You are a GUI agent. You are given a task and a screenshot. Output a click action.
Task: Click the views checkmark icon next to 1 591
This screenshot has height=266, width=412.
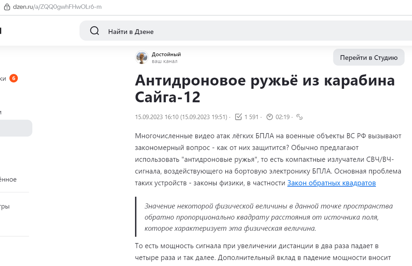pyautogui.click(x=238, y=116)
